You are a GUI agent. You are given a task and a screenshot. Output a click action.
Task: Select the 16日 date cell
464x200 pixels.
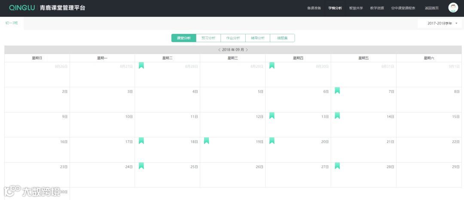click(37, 150)
